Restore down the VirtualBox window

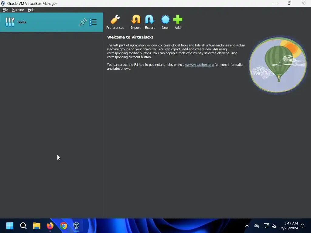(289, 3)
